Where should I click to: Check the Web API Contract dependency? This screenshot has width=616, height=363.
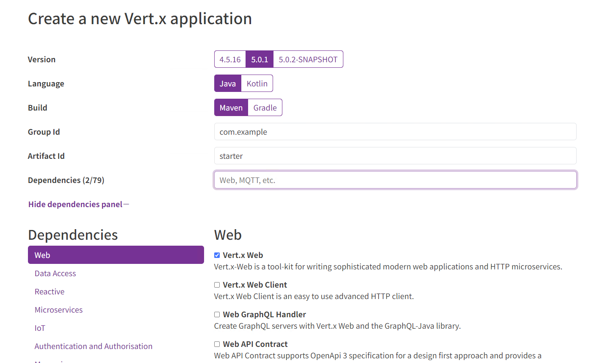pos(217,344)
